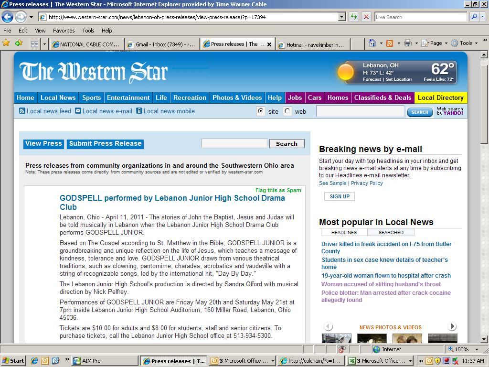Click the RSS Feeds toolbar icon
489x367 pixels.
390,43
